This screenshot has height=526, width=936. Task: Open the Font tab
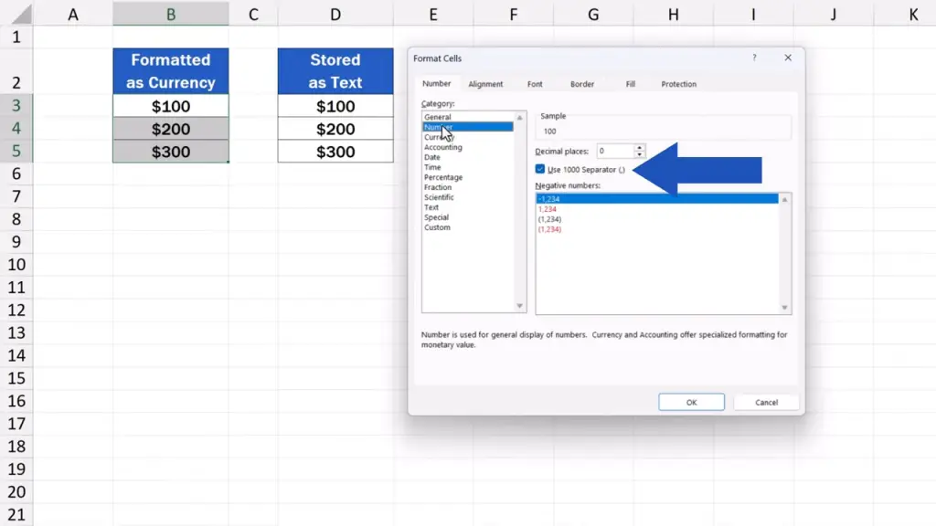click(535, 84)
